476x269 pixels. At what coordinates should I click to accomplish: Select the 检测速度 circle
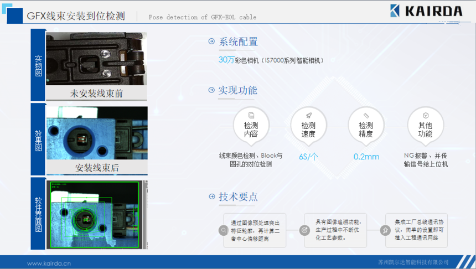click(308, 125)
